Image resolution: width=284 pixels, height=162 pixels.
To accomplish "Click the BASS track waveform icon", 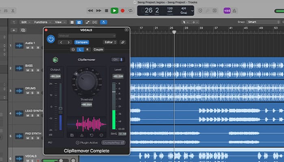I will click(19, 68).
